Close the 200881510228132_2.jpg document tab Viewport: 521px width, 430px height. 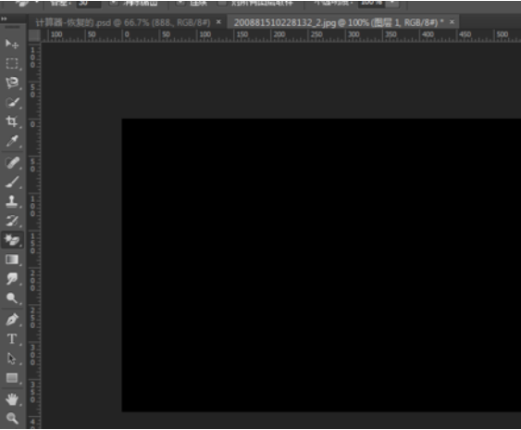[452, 22]
